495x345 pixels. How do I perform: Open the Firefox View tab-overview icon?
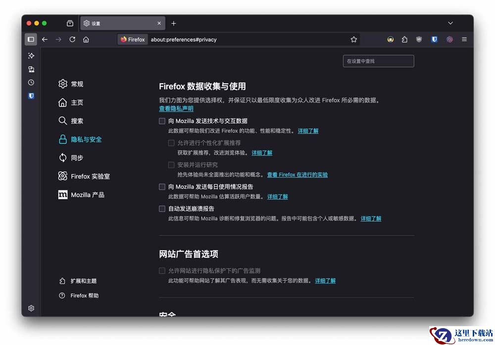pos(70,23)
